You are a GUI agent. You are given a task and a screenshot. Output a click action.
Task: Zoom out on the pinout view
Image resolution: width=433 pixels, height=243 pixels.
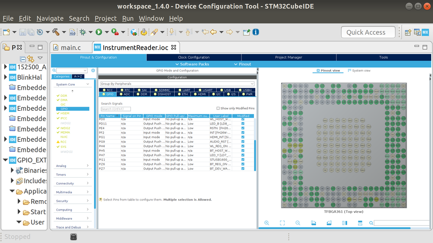tap(298, 223)
